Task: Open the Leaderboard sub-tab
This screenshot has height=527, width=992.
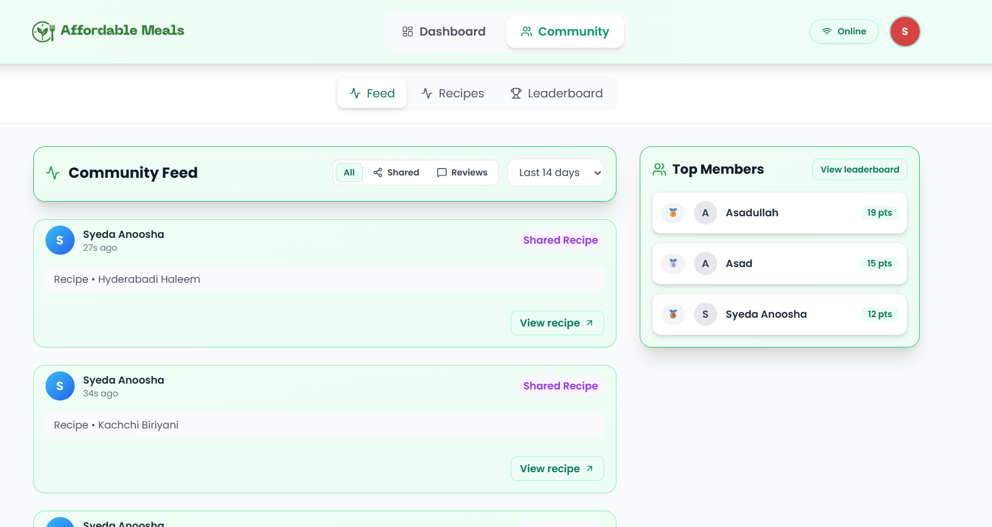Action: click(557, 93)
